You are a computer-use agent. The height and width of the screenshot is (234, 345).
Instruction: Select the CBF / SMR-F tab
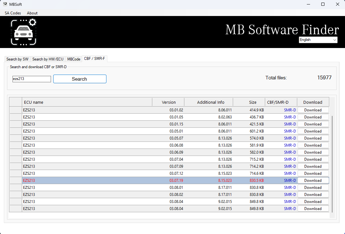[x=94, y=59]
